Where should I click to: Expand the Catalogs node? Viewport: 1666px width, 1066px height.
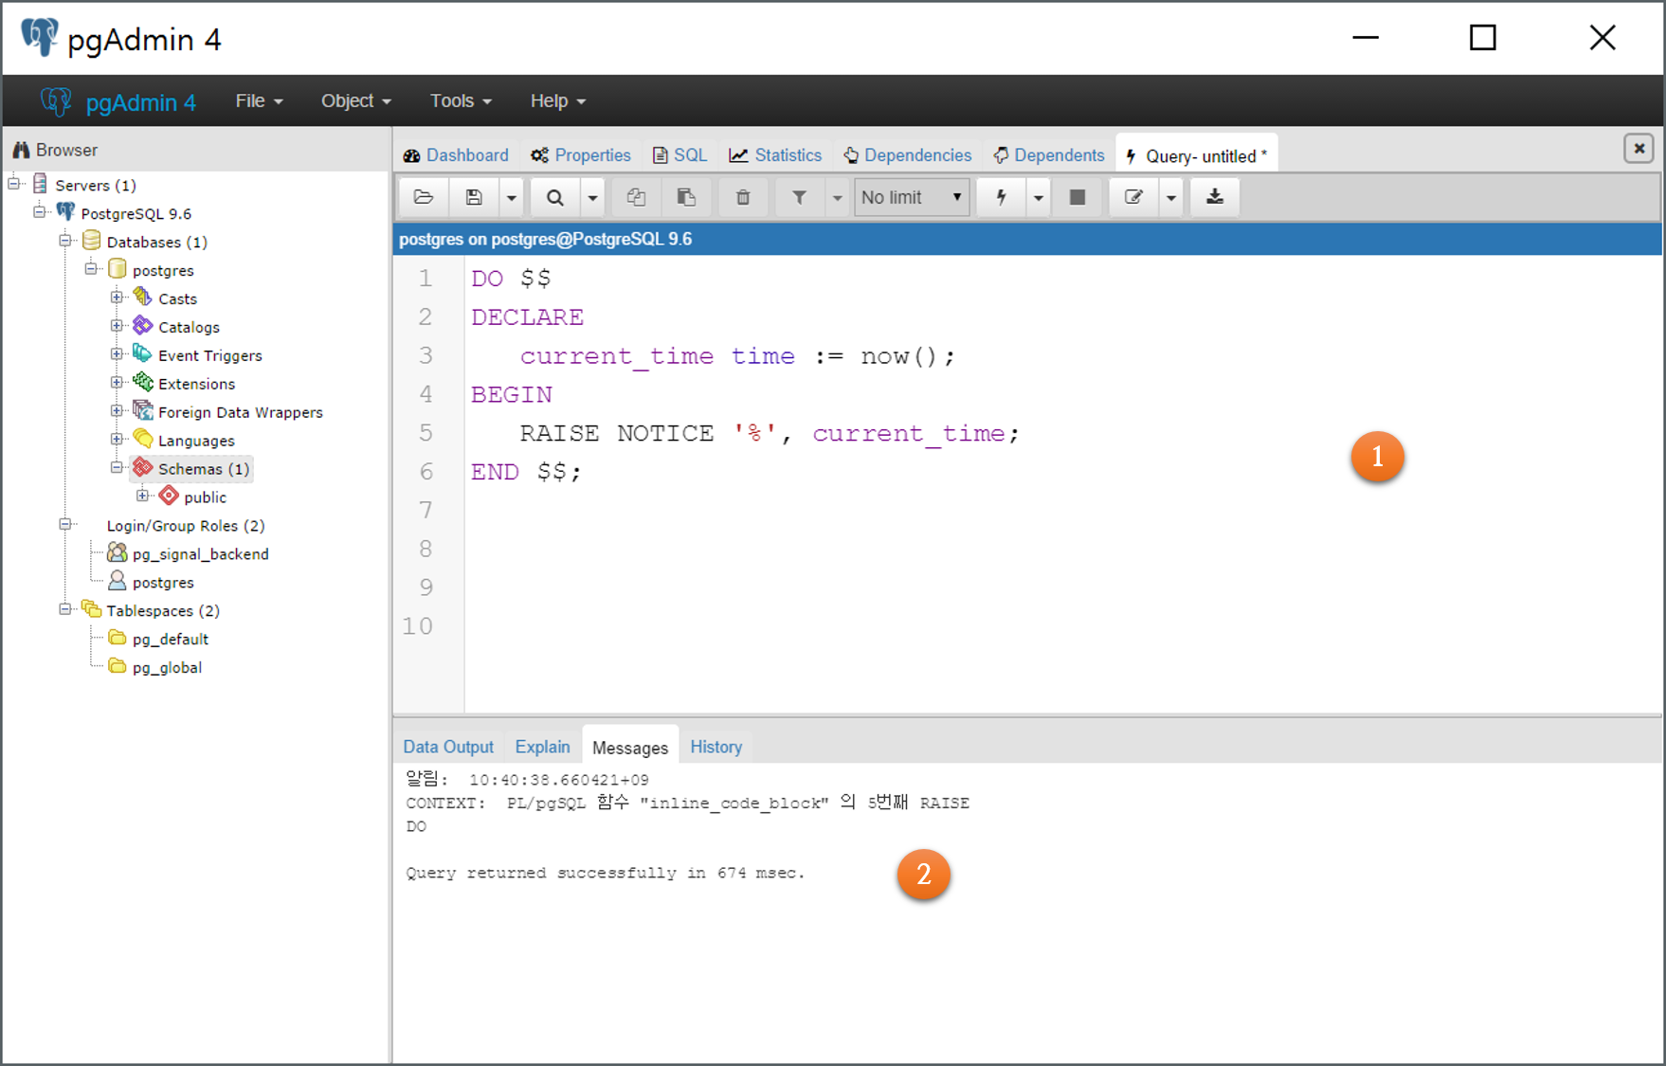[x=117, y=325]
